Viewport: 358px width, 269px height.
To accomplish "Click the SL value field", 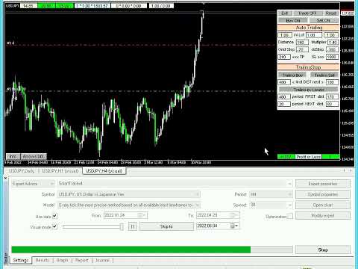I will (332, 57).
